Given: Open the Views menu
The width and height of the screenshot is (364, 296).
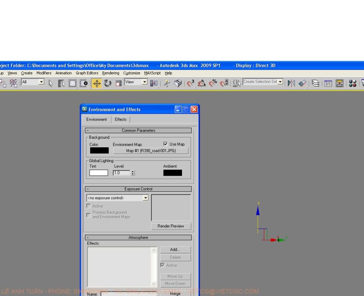Looking at the screenshot, I should point(12,73).
